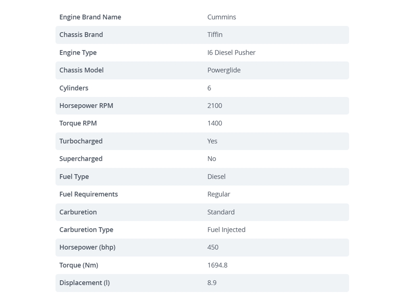
Task: Select the Powerglide value
Action: [224, 70]
